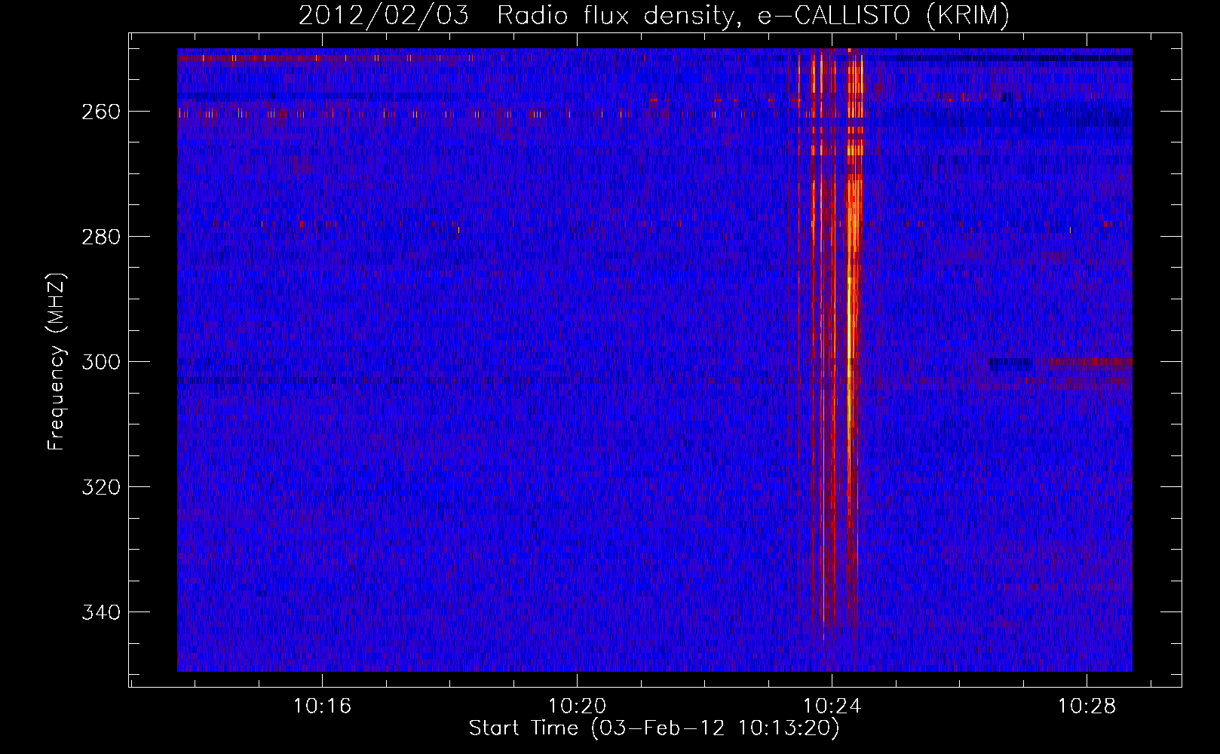Click the 10:28 time tick label
This screenshot has width=1220, height=754.
click(x=1087, y=706)
